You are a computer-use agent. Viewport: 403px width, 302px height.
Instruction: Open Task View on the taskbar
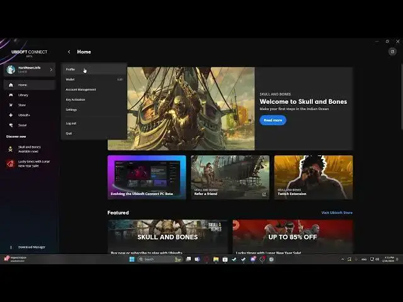pyautogui.click(x=188, y=259)
